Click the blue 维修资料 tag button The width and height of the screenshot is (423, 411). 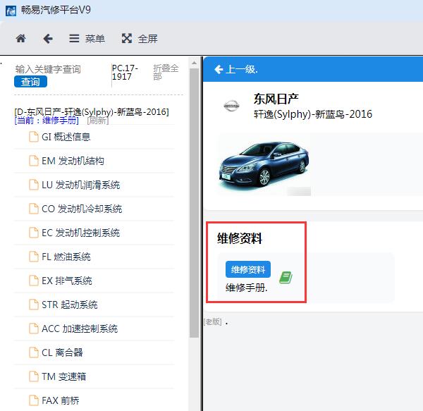coord(248,269)
